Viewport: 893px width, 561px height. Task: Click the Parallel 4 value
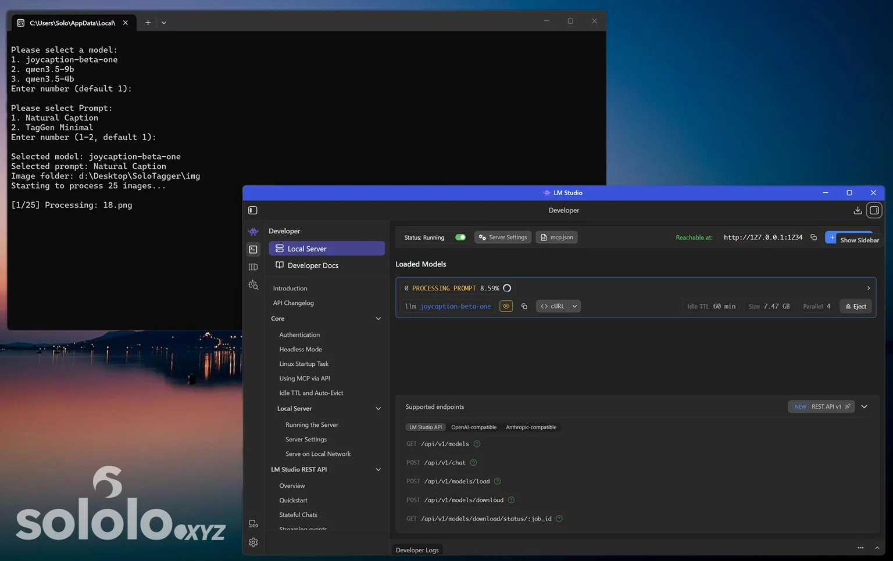pyautogui.click(x=817, y=307)
